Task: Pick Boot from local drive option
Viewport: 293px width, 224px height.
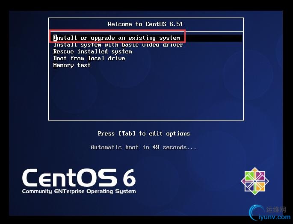Action: point(89,58)
